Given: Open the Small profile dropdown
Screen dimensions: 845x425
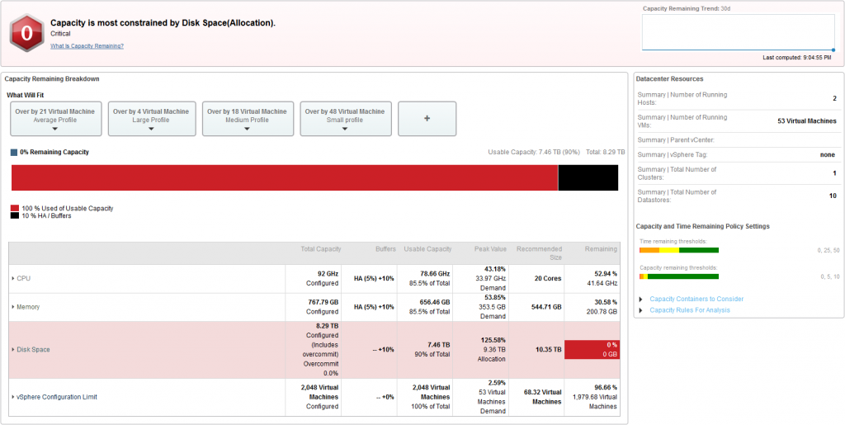Looking at the screenshot, I should pyautogui.click(x=344, y=120).
